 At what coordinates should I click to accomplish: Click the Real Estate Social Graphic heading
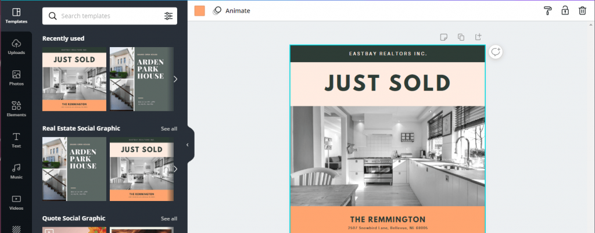(x=81, y=128)
